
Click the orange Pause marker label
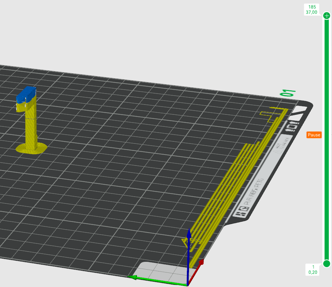(314, 135)
